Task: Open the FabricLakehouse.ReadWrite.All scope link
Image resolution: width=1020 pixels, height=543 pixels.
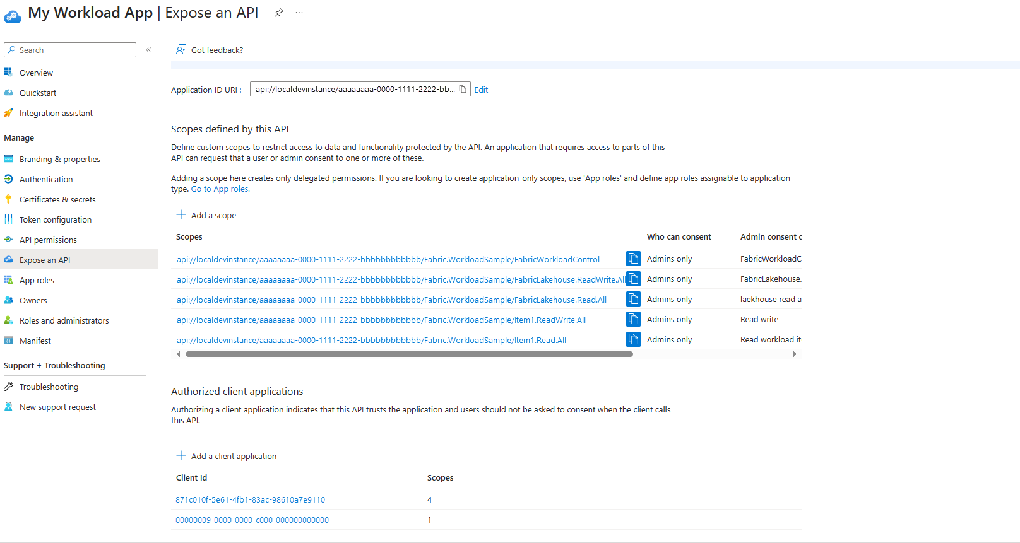Action: point(401,279)
